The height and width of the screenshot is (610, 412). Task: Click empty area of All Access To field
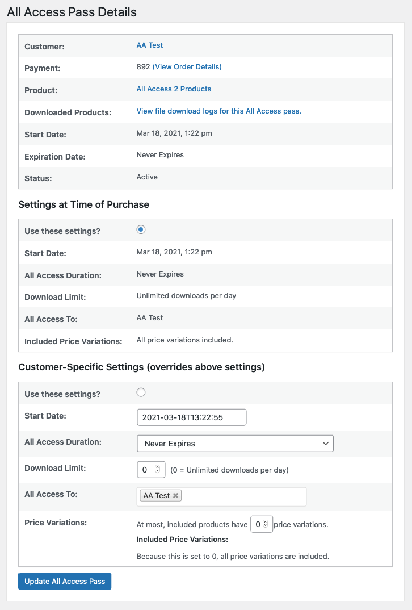tap(244, 496)
